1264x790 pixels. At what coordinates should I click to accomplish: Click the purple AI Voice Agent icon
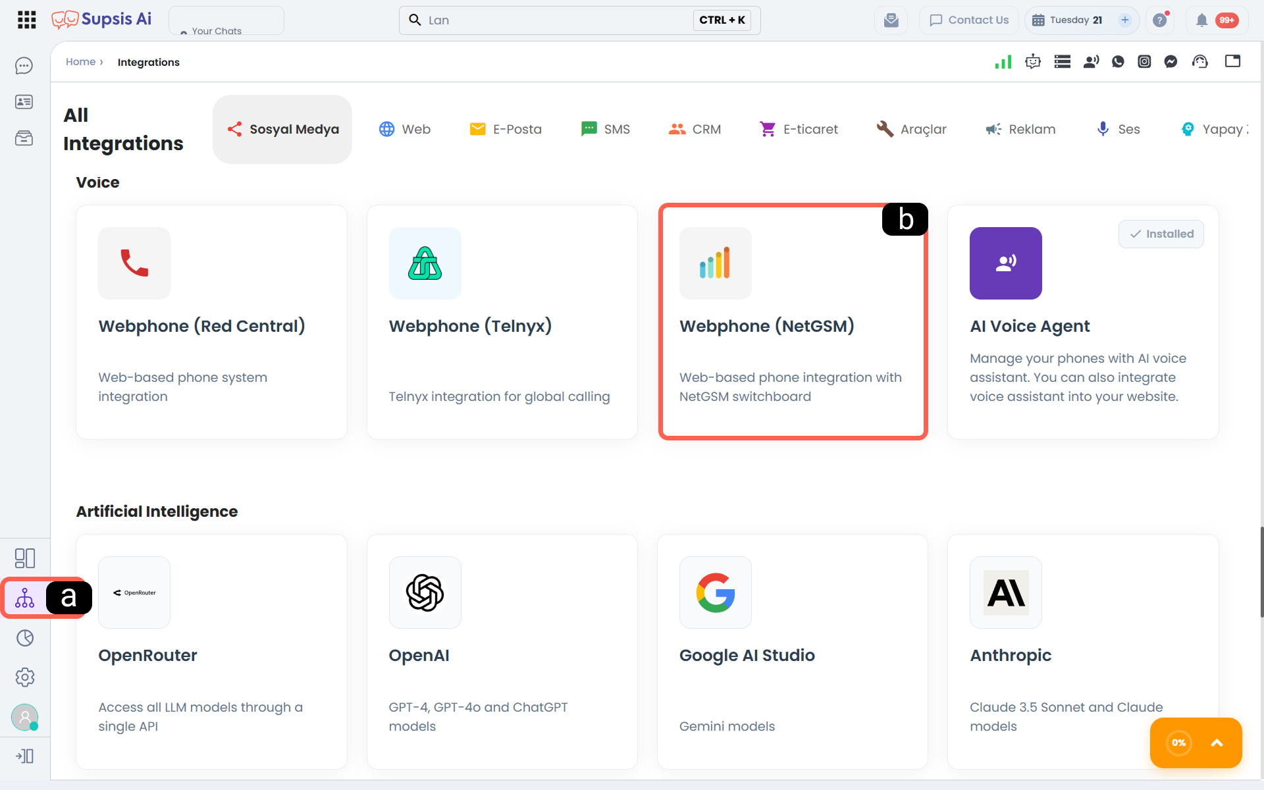(1006, 263)
